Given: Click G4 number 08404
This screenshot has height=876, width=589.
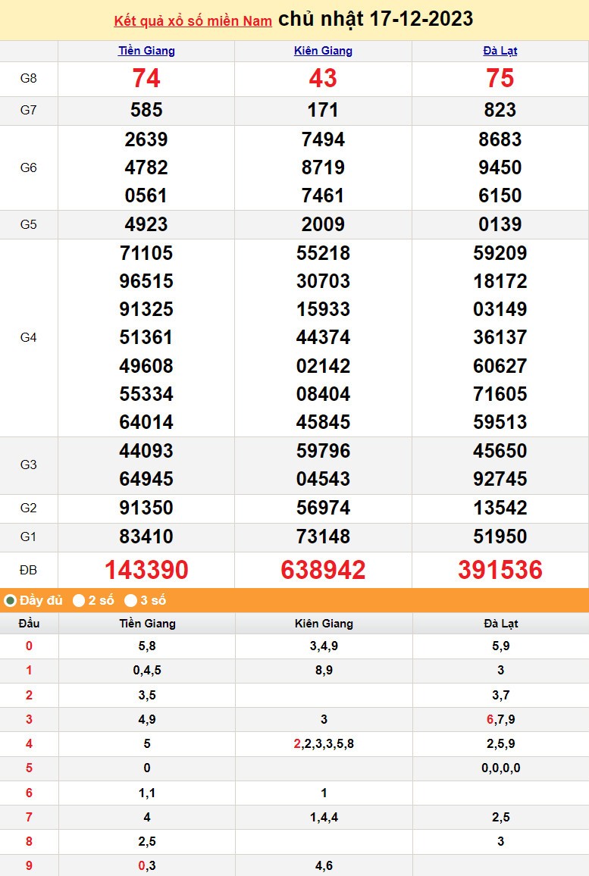Looking at the screenshot, I should 323,394.
